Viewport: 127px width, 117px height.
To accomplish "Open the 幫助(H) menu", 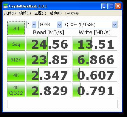I will point(56,13).
